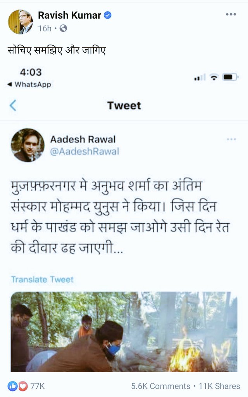Open the tweet's three-dot menu

point(231,139)
